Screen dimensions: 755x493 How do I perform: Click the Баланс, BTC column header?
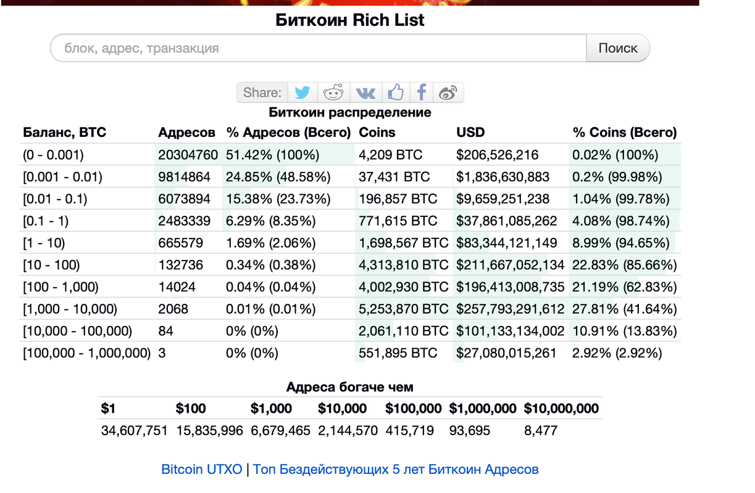pyautogui.click(x=65, y=132)
